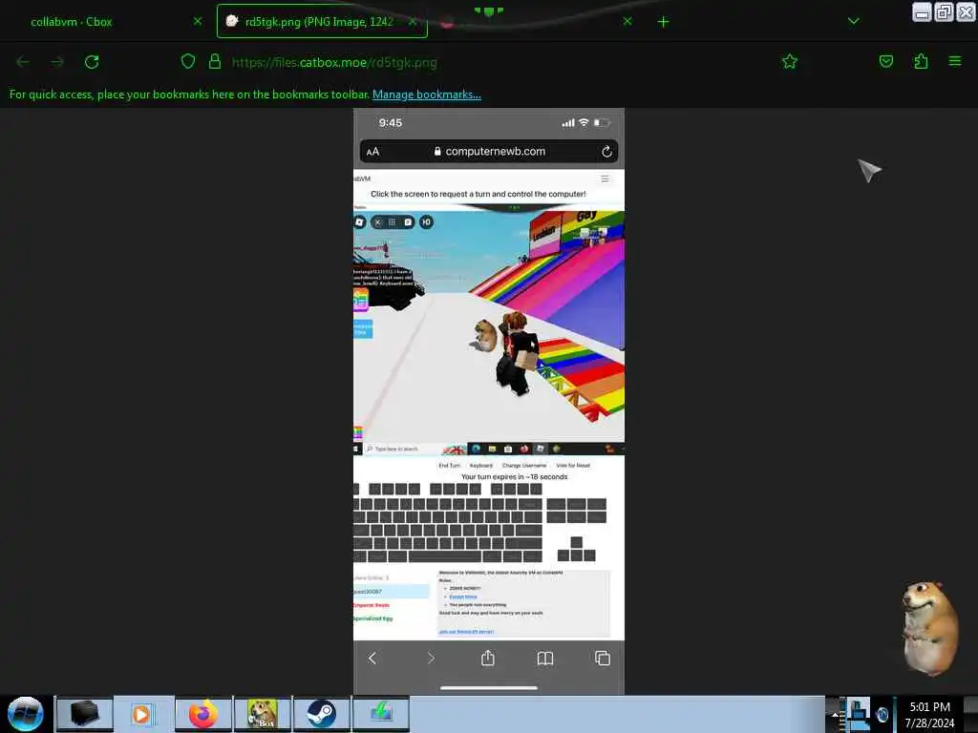Open the network tray icon
The height and width of the screenshot is (733, 978).
(859, 714)
